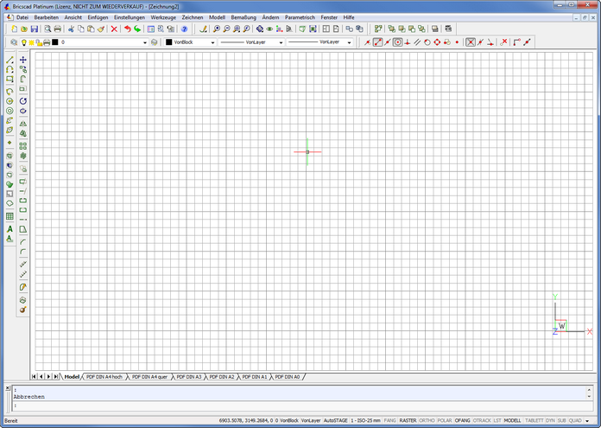
Task: Open the VonBlock color dropdown
Action: [212, 42]
